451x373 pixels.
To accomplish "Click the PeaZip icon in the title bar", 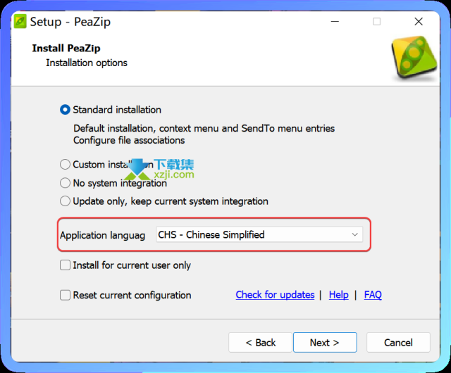I will tap(20, 22).
